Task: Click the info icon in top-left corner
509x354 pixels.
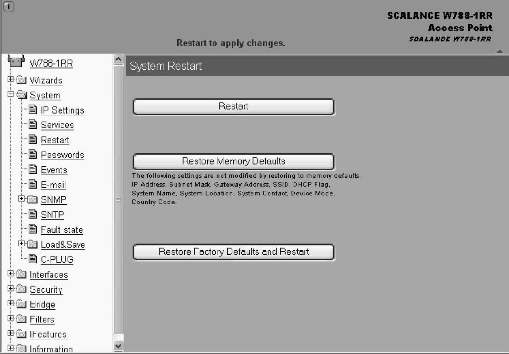Action: 9,6
